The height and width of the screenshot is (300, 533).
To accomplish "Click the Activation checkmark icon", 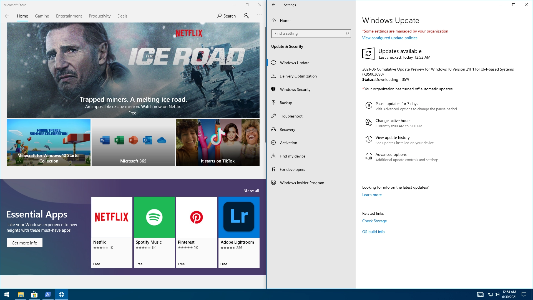I will 273,143.
